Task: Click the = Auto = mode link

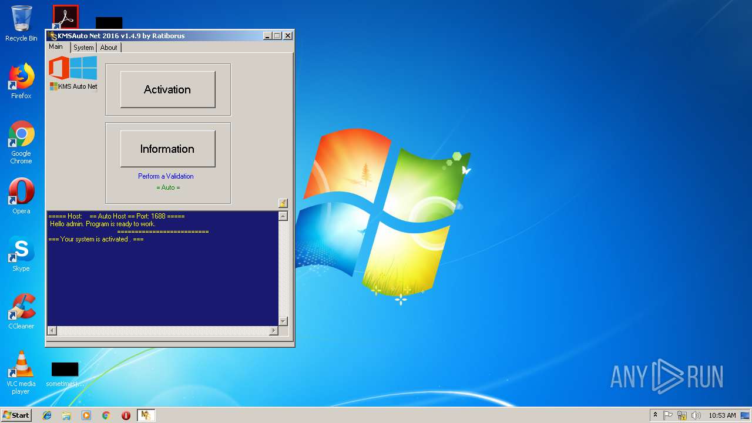Action: (168, 187)
